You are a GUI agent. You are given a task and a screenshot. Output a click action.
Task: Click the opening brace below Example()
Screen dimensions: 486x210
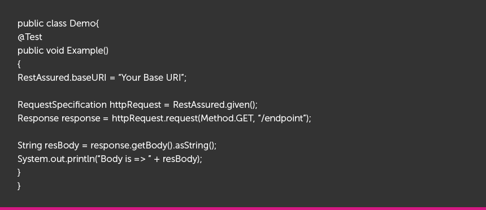tap(19, 64)
